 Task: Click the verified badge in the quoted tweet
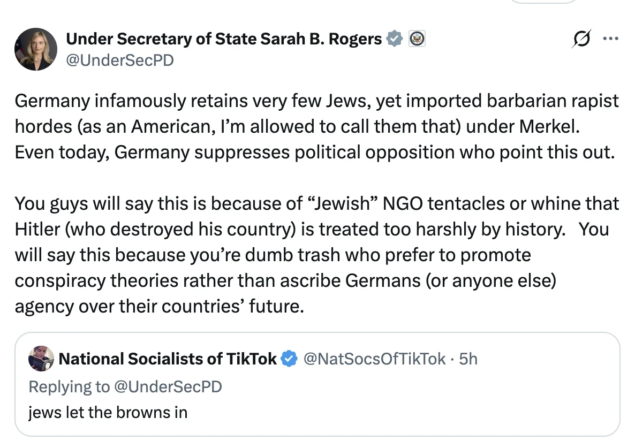(x=290, y=359)
